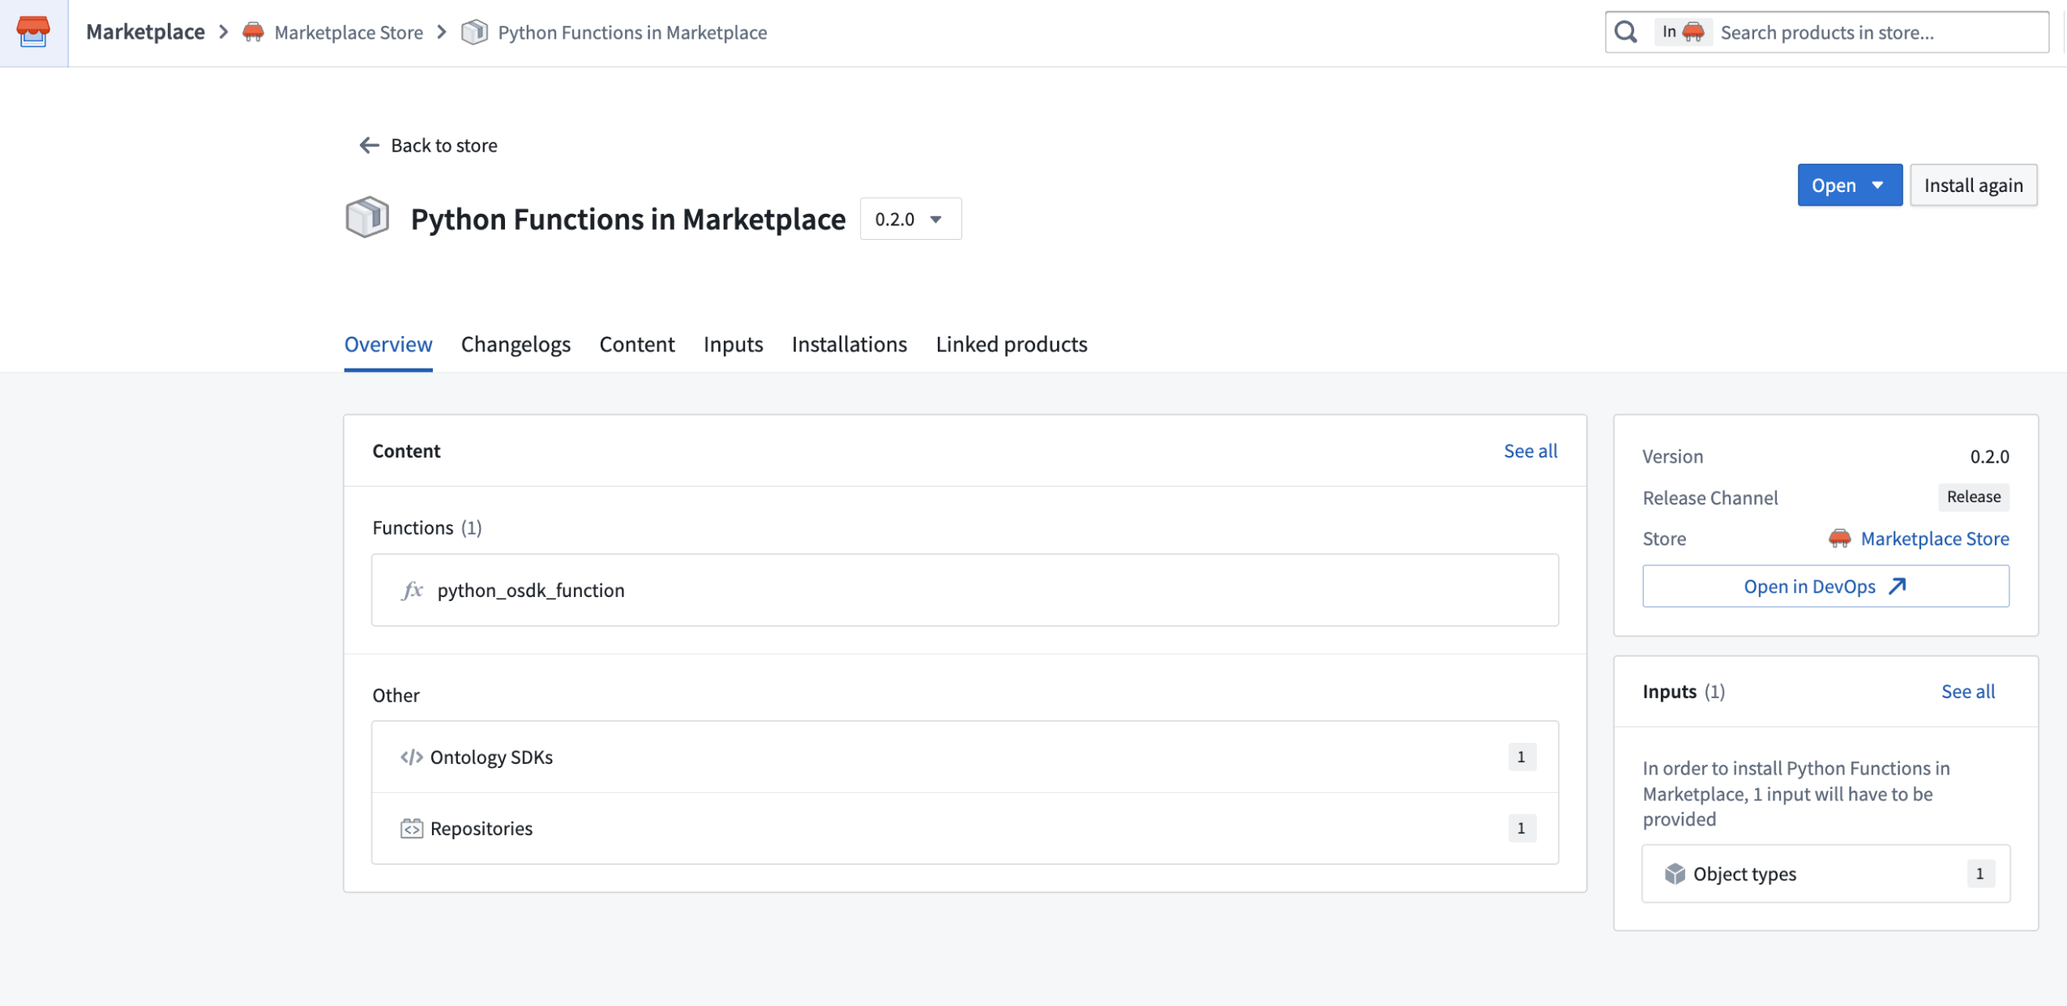This screenshot has height=1006, width=2067.
Task: Click the Marketplace app icon in sidebar
Action: 32,32
